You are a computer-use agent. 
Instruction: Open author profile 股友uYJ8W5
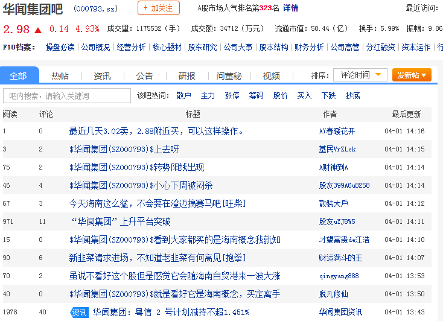[337, 221]
